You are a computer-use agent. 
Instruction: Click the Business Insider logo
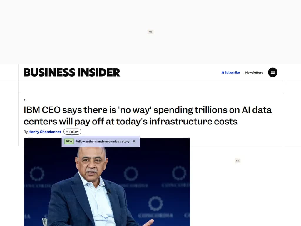[71, 72]
